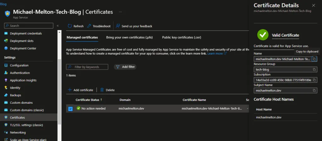Image resolution: width=322 pixels, height=141 pixels.
Task: Click the Delete button
Action: click(x=108, y=90)
